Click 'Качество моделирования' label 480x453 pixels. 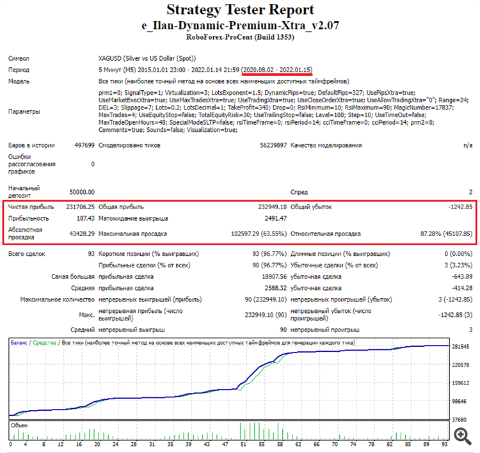pyautogui.click(x=326, y=145)
